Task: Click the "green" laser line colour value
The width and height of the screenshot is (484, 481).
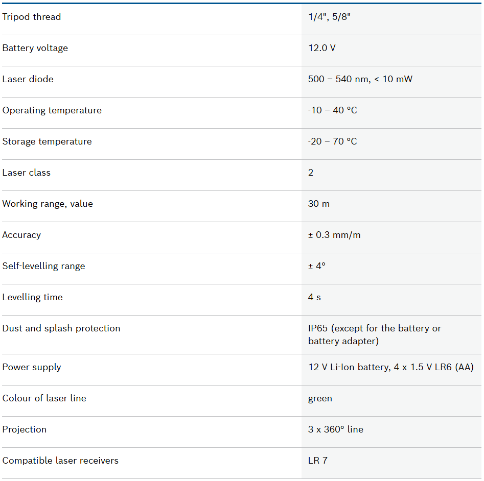Action: [x=320, y=398]
